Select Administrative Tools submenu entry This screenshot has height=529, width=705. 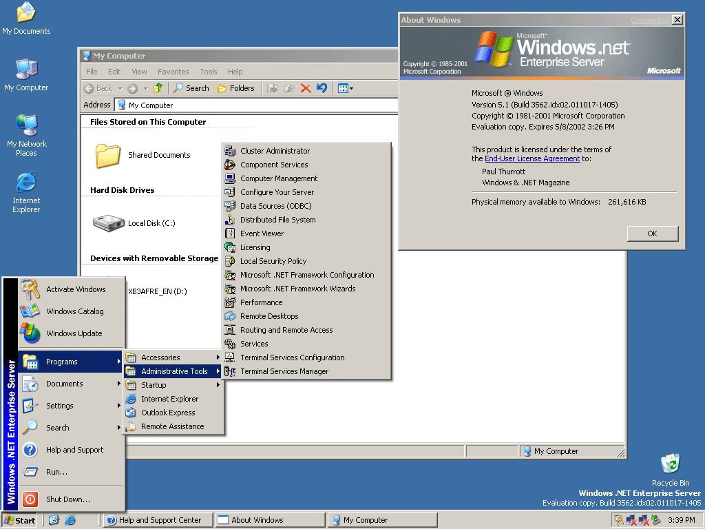click(x=173, y=371)
